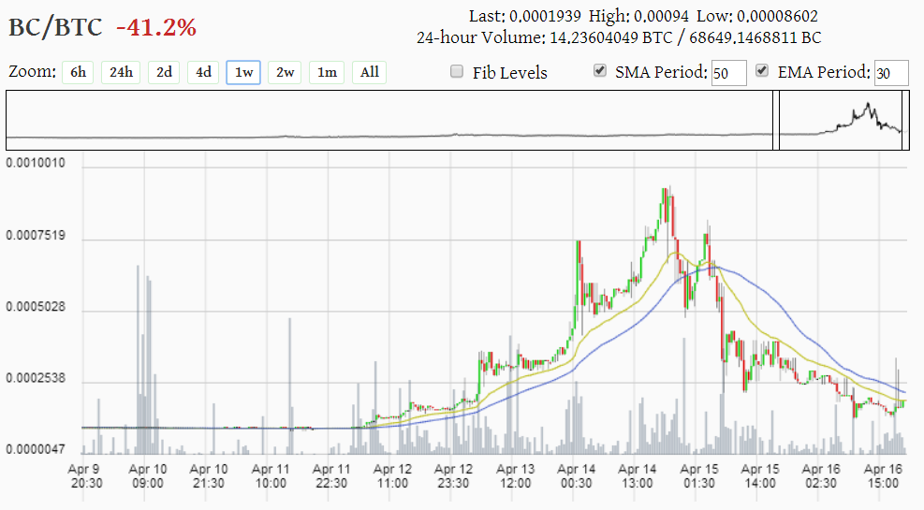Click the SMA Period input field
This screenshot has height=510, width=924.
(x=729, y=73)
